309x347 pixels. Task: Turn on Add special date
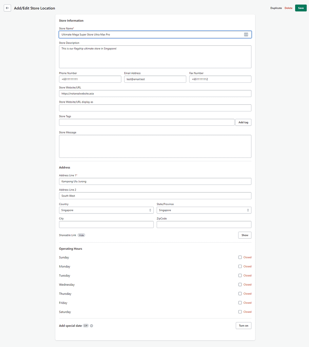tap(243, 326)
